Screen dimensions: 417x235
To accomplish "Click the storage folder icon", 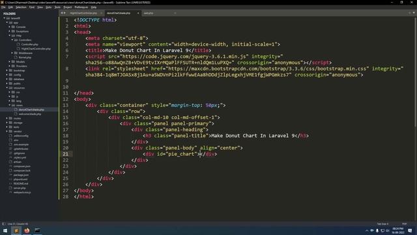I will pos(10,123).
